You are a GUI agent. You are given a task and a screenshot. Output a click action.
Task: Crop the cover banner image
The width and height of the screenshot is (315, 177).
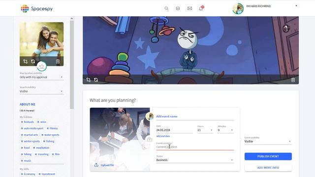(x=89, y=80)
